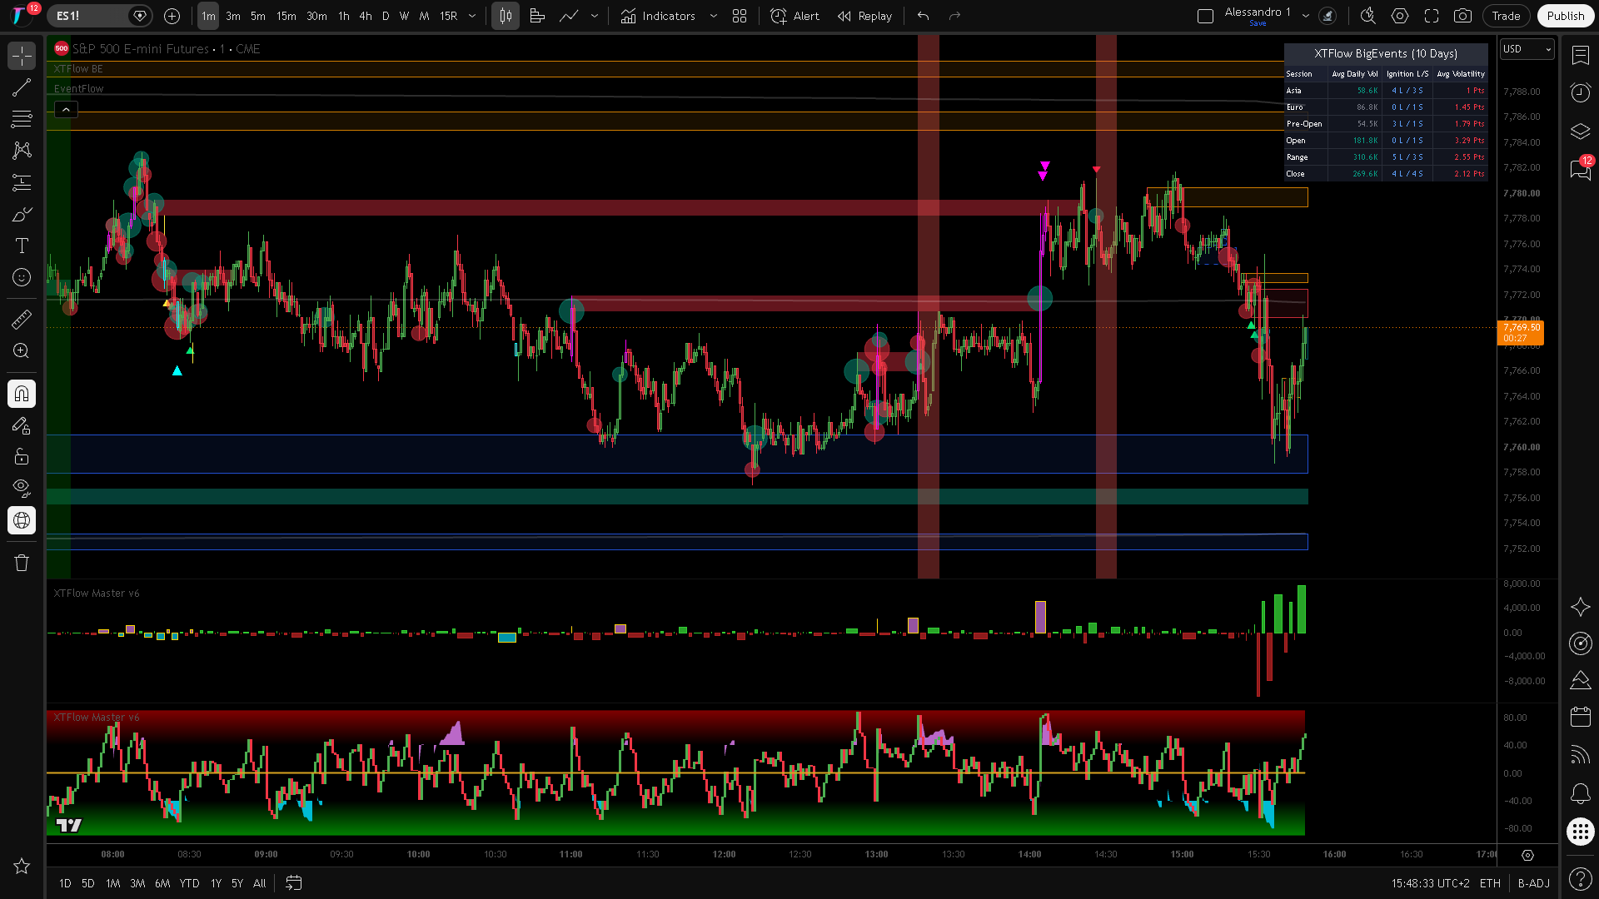Expand the indicator templates dropdown arrow
This screenshot has width=1599, height=899.
tap(713, 16)
